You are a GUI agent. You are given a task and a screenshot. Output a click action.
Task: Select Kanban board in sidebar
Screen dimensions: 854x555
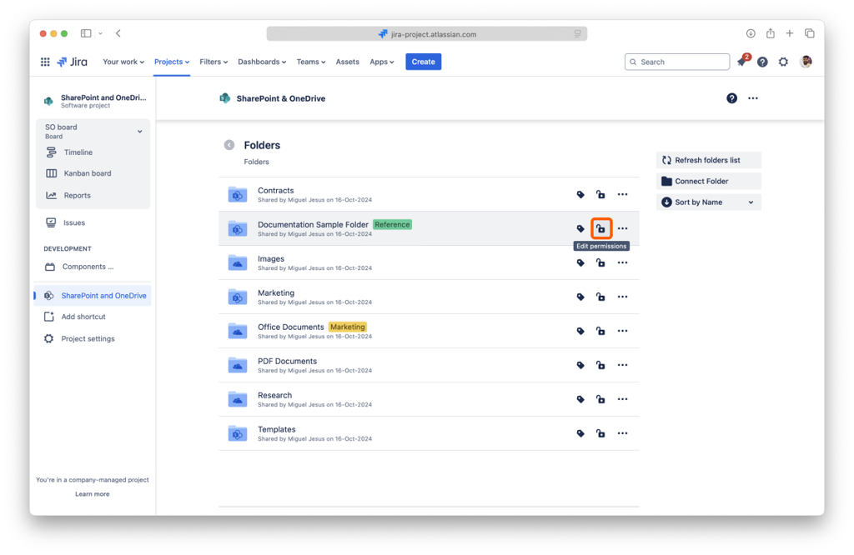[87, 173]
